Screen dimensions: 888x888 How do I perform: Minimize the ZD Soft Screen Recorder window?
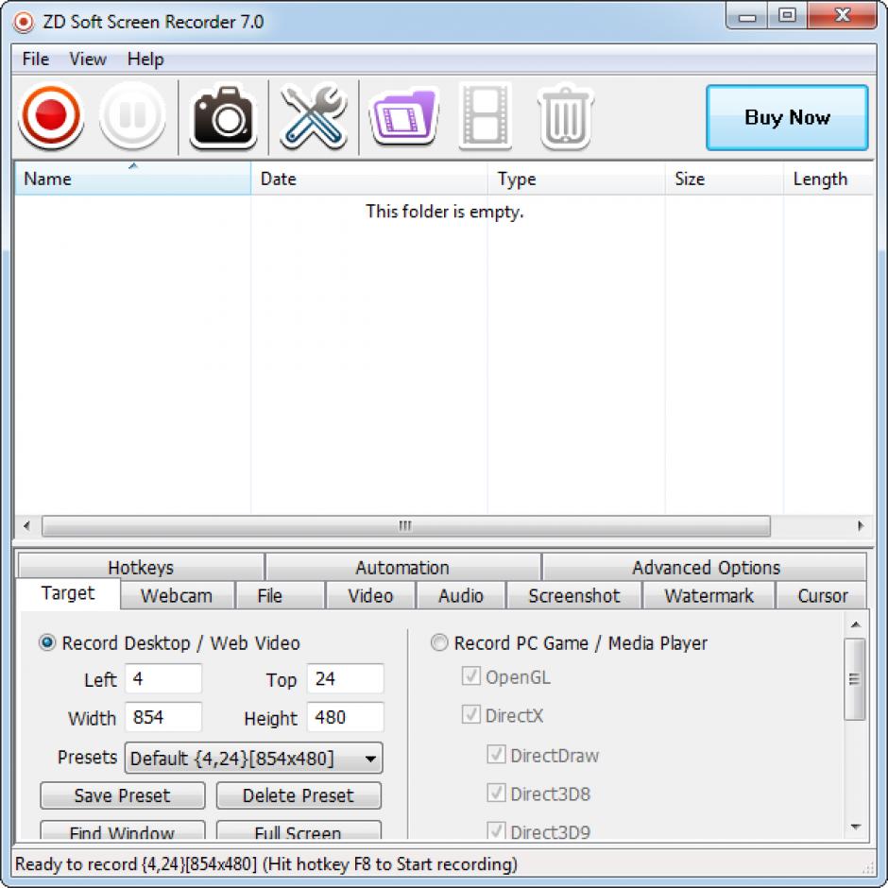point(747,16)
